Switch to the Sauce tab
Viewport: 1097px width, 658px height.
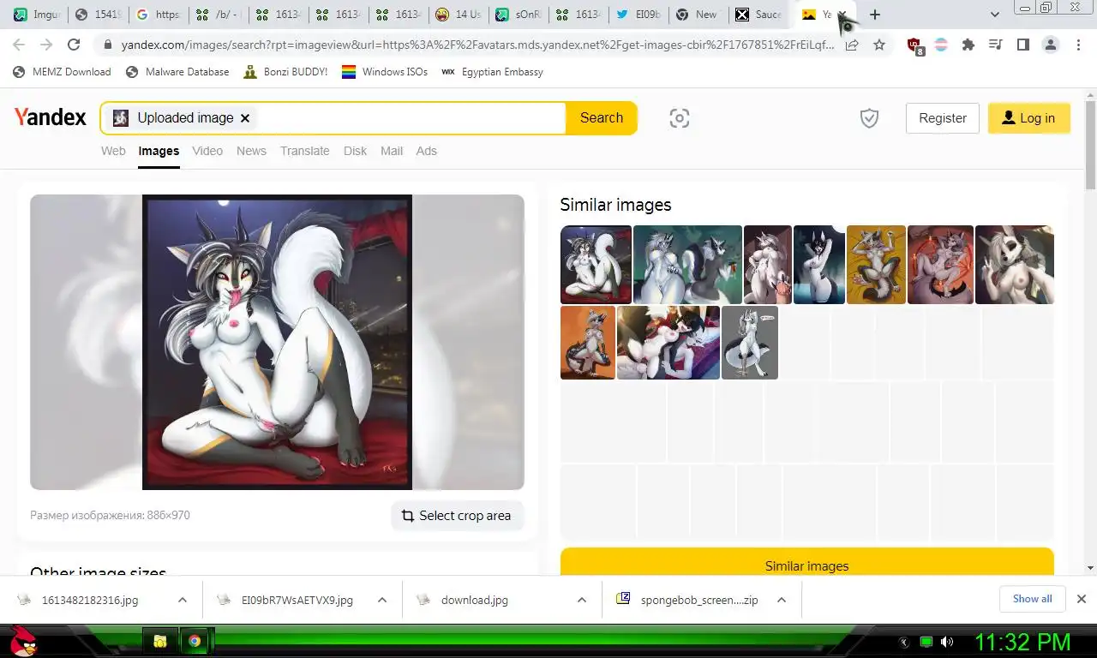point(758,15)
